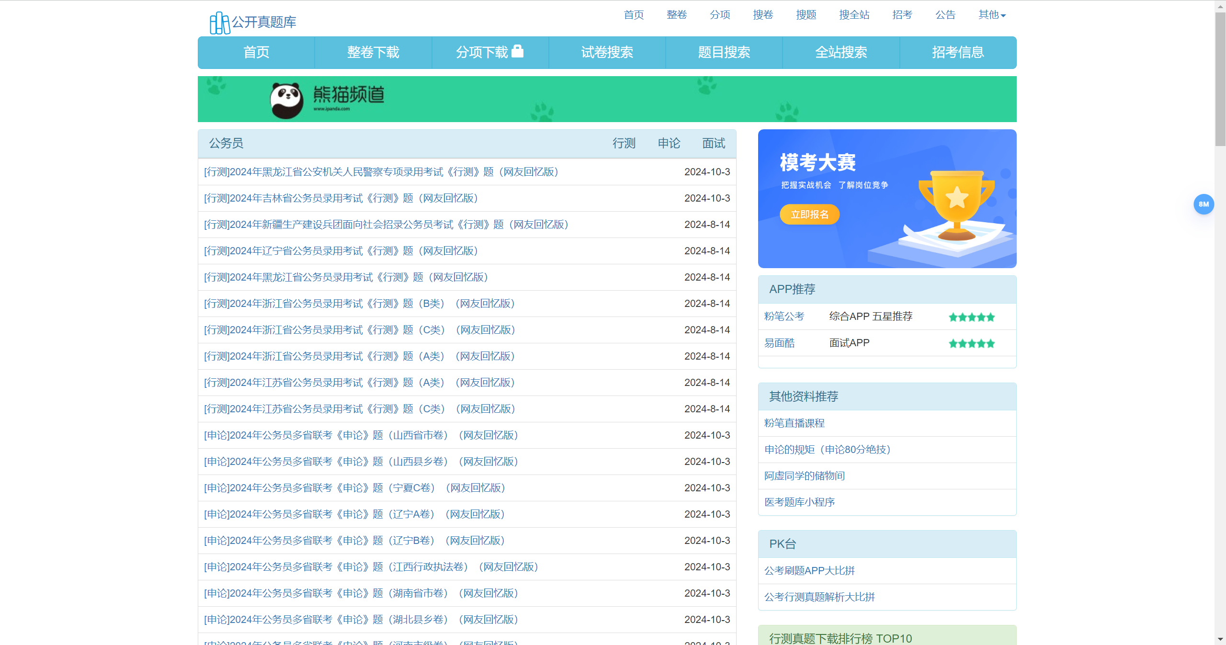Viewport: 1226px width, 645px height.
Task: Open 公考行测真题解析大比拼 link
Action: point(819,597)
